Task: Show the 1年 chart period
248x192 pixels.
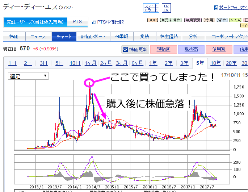Action: (x=153, y=63)
